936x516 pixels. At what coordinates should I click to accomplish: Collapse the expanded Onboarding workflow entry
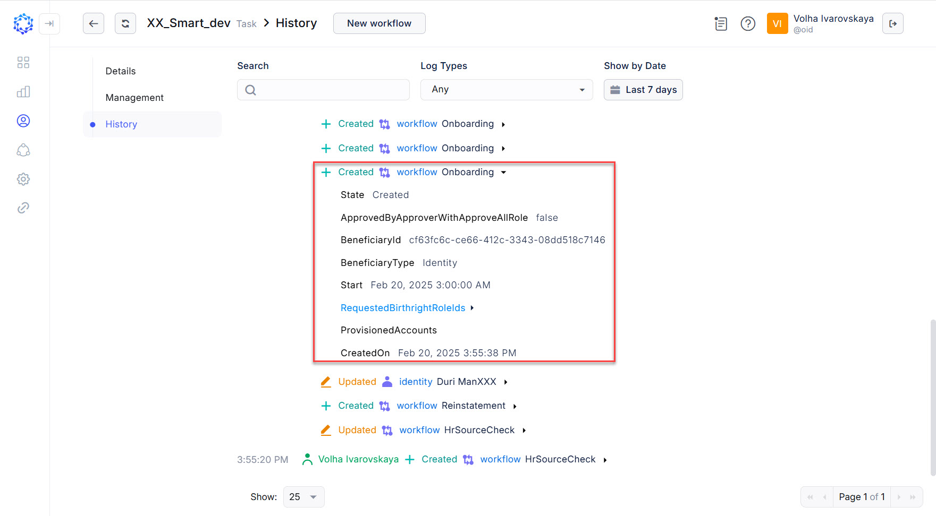coord(503,172)
